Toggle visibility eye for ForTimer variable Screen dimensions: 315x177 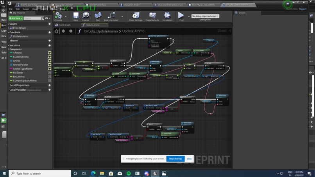coord(50,73)
